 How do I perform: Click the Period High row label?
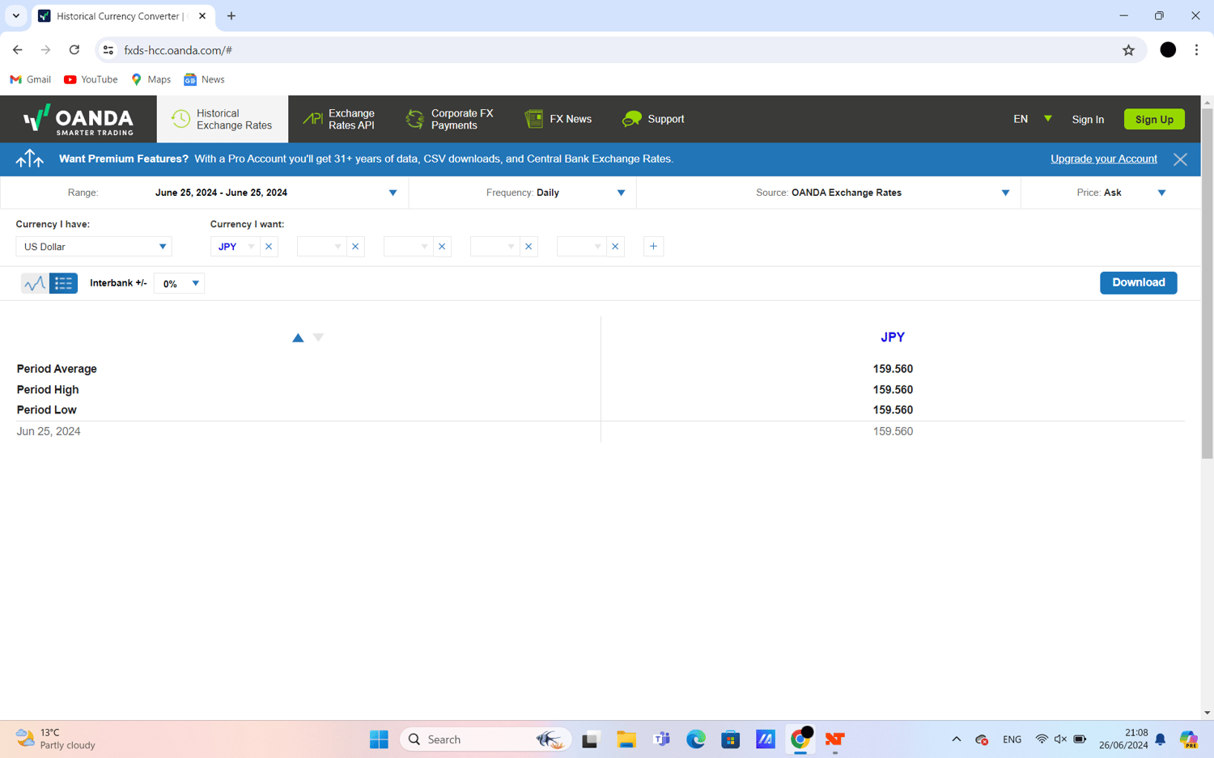(48, 390)
